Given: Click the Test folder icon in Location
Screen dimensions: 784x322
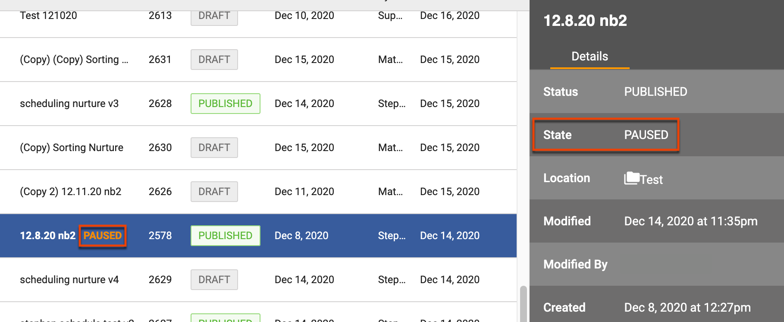Looking at the screenshot, I should point(632,178).
